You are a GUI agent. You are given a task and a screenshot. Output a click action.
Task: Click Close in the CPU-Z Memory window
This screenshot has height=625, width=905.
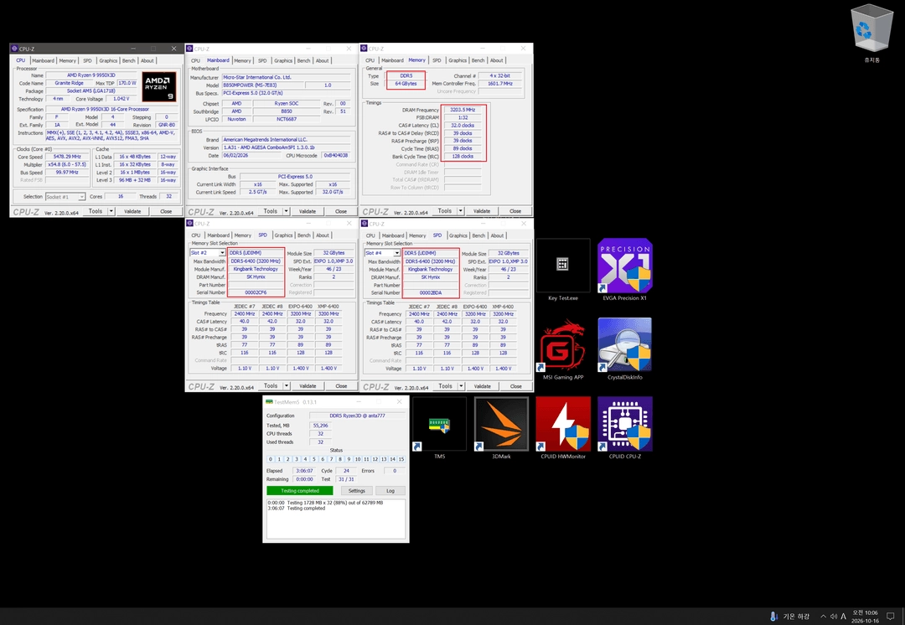515,211
